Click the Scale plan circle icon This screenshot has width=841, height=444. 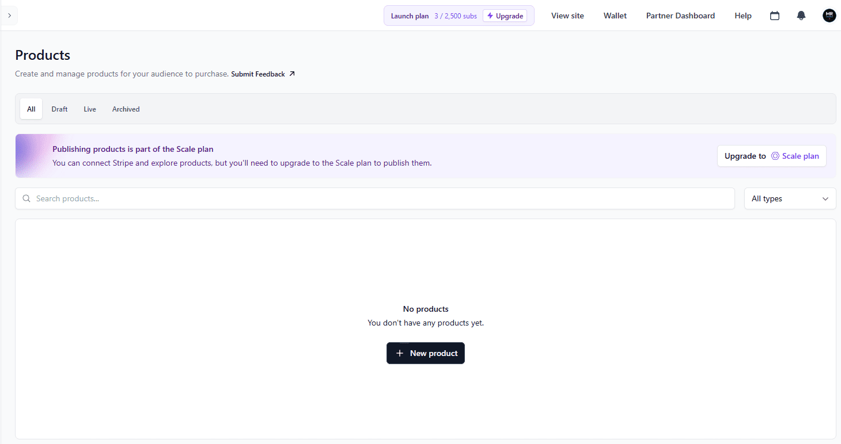[775, 156]
